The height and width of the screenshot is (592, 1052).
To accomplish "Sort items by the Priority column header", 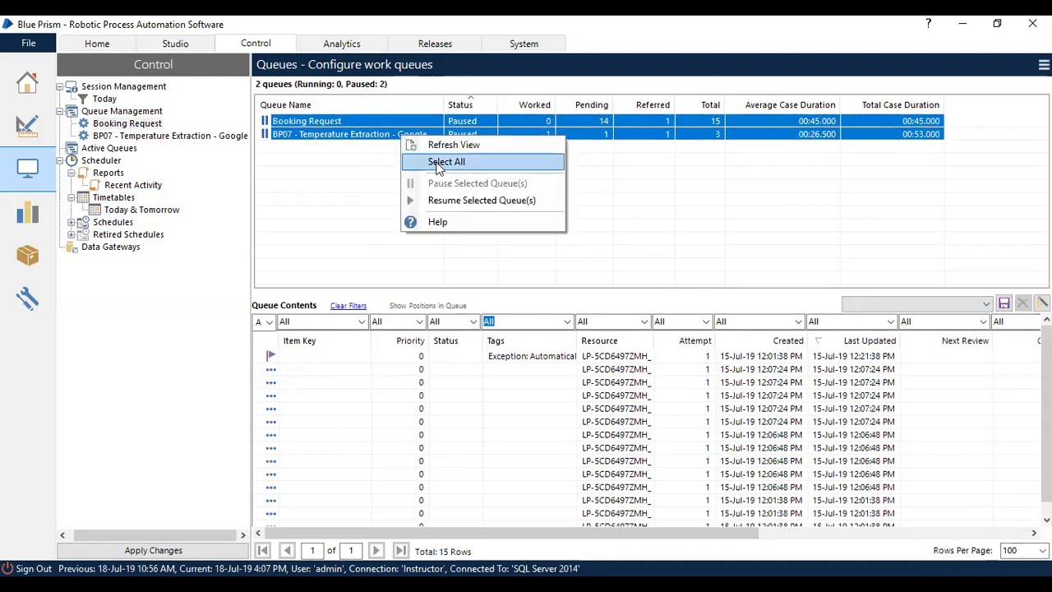I will pyautogui.click(x=398, y=341).
